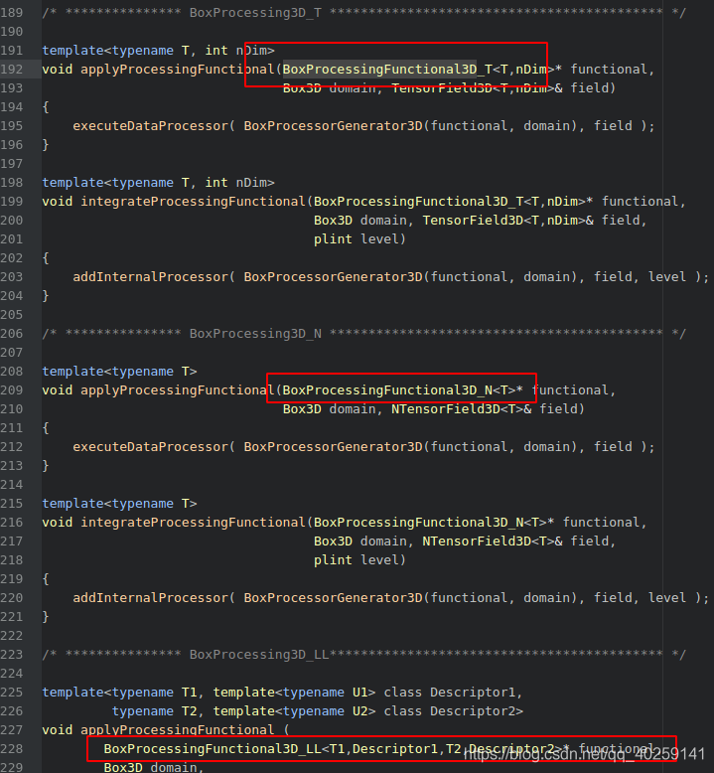
Task: Click line number 223 in gutter
Action: pyautogui.click(x=11, y=655)
